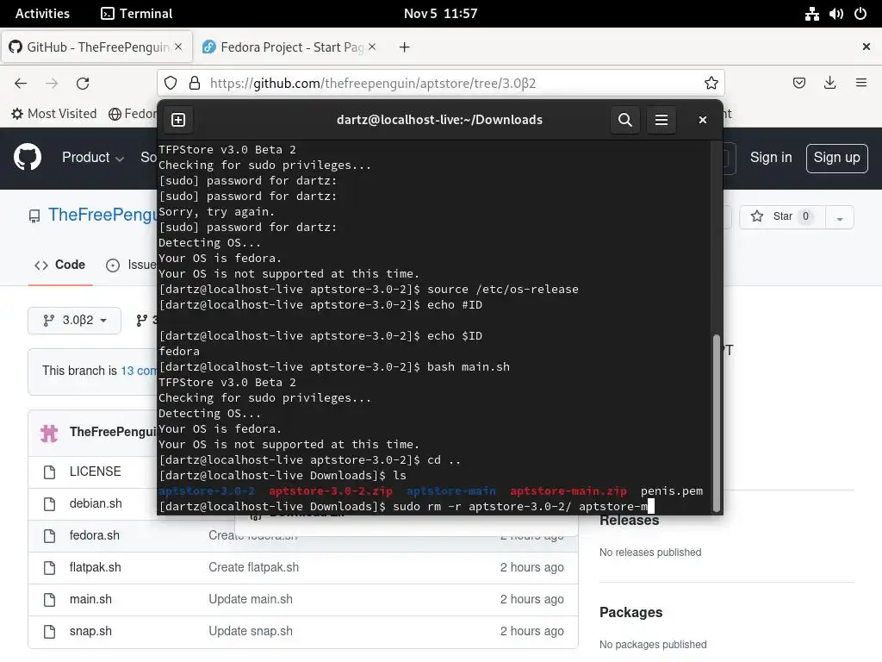Select the Code repository tab
This screenshot has height=662, width=882.
tap(60, 265)
